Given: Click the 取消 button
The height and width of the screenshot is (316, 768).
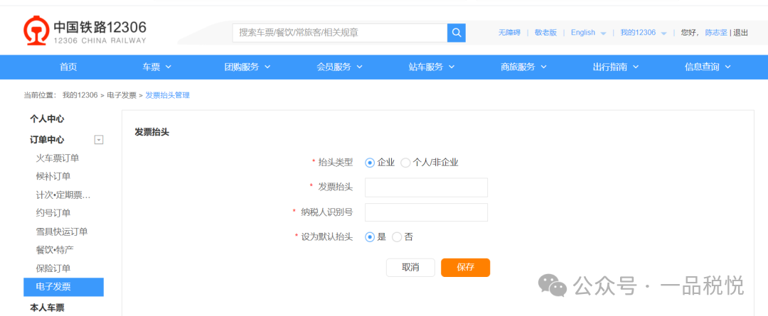Looking at the screenshot, I should point(410,268).
